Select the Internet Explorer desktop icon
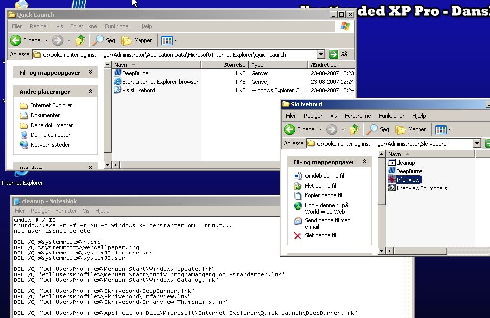 [x=21, y=178]
